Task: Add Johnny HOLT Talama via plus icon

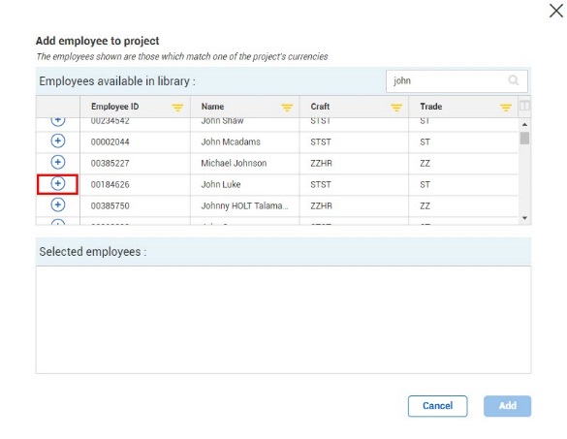Action: coord(58,204)
